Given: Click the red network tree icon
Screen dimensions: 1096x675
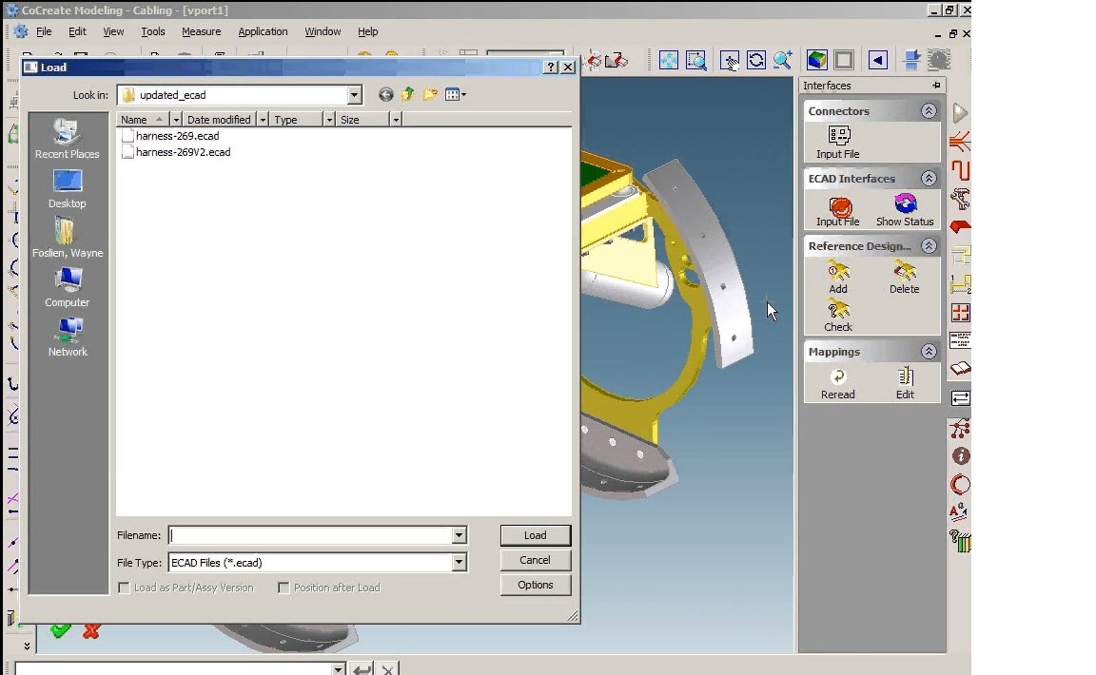Looking at the screenshot, I should (x=960, y=428).
